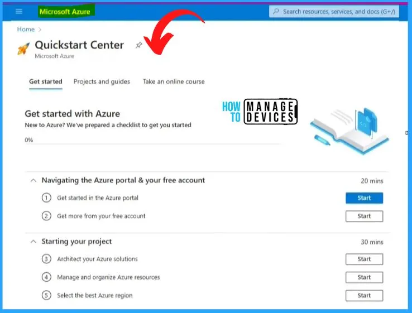
Task: Pin Quickstart Center to dashboard
Action: click(139, 45)
